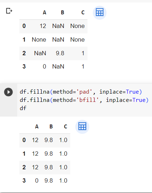Open interactive table for first dataframe output
The width and height of the screenshot is (152, 193).
pyautogui.click(x=100, y=13)
